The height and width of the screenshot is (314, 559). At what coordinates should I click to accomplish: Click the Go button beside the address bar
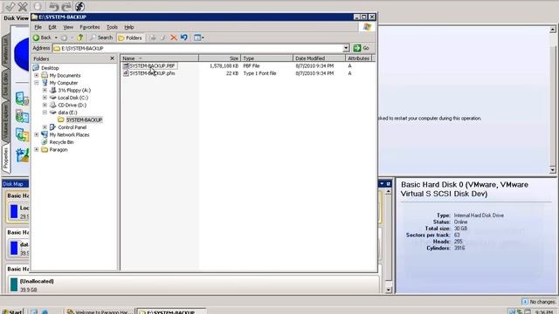pos(361,48)
